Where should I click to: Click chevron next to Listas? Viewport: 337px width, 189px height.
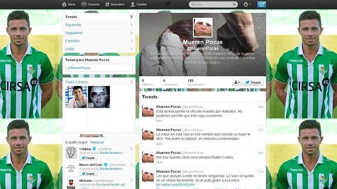tap(131, 49)
